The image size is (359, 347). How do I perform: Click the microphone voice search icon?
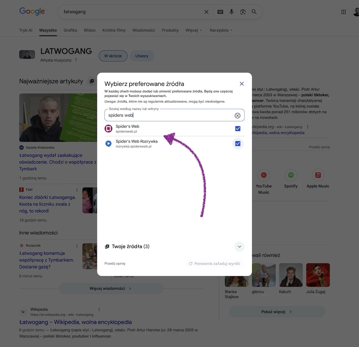pyautogui.click(x=232, y=12)
